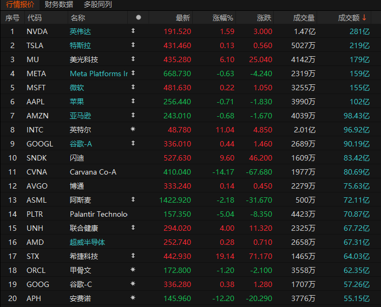Switch to the 财务数据 tab
This screenshot has width=381, height=307.
pyautogui.click(x=59, y=4)
